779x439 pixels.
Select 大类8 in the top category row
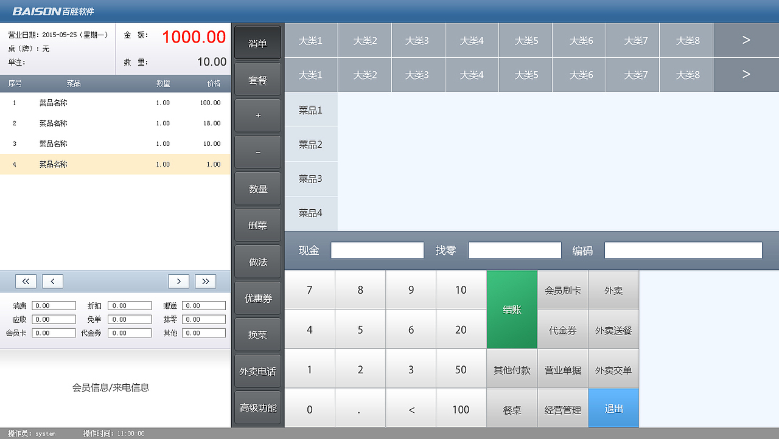pos(686,40)
